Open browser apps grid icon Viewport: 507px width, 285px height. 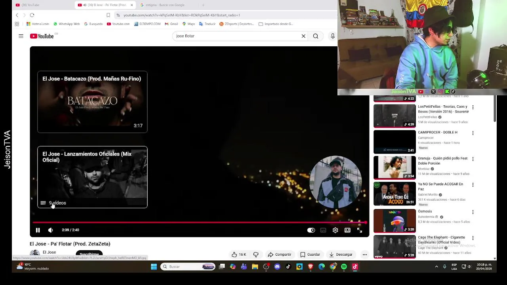[x=17, y=24]
